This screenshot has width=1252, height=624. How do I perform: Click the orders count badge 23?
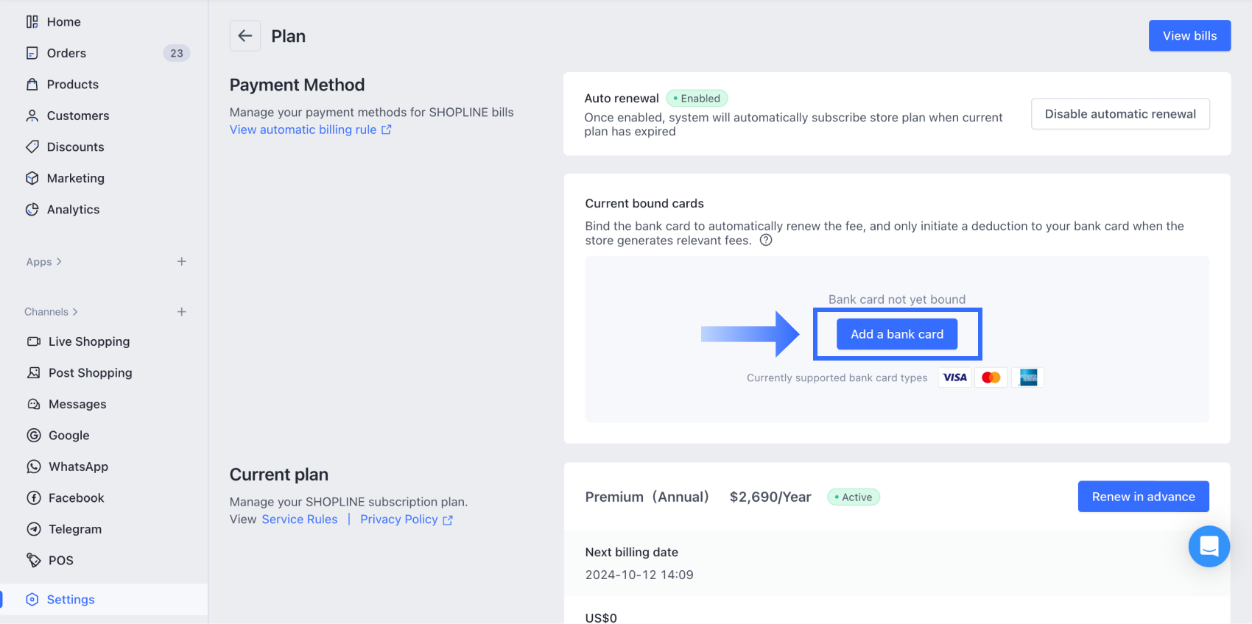(177, 53)
